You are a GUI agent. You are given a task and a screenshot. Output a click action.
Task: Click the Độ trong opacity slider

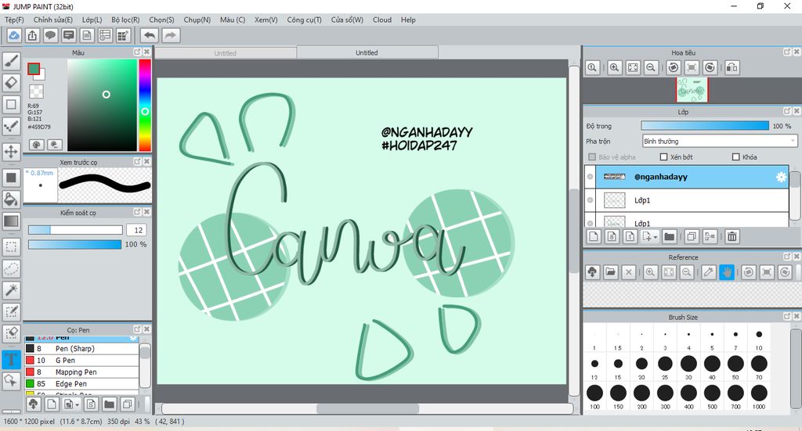(x=705, y=126)
